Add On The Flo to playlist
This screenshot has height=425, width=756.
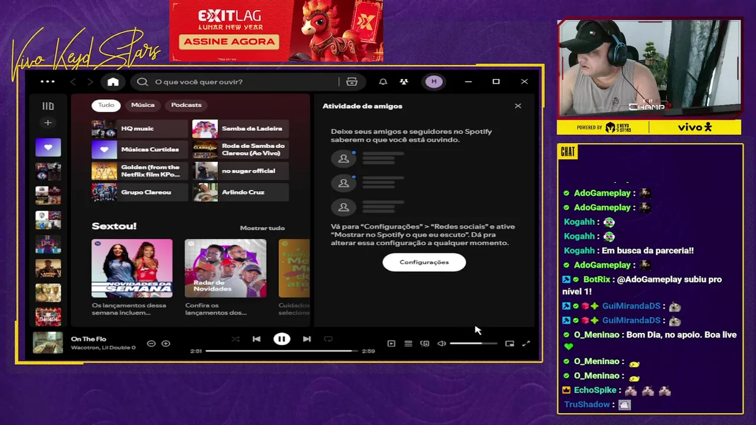click(x=166, y=344)
